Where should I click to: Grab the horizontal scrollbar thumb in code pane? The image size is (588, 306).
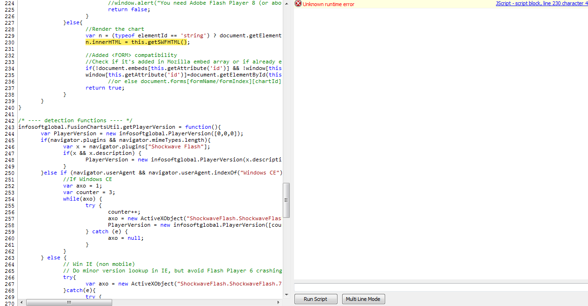[x=69, y=302]
